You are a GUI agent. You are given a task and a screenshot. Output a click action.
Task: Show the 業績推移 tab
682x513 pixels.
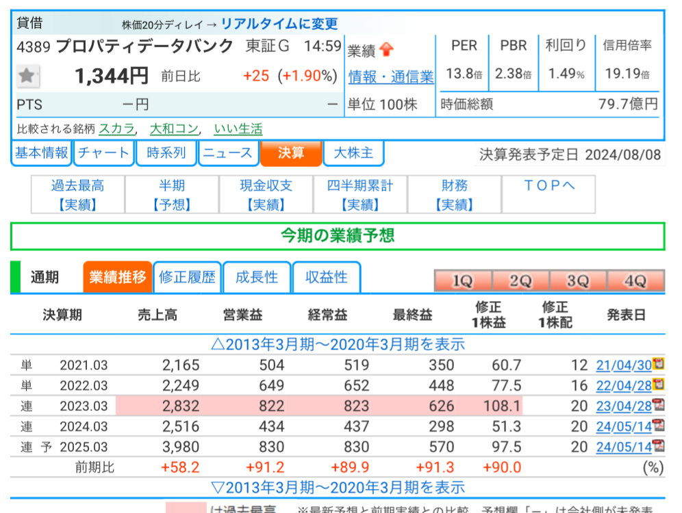(118, 277)
